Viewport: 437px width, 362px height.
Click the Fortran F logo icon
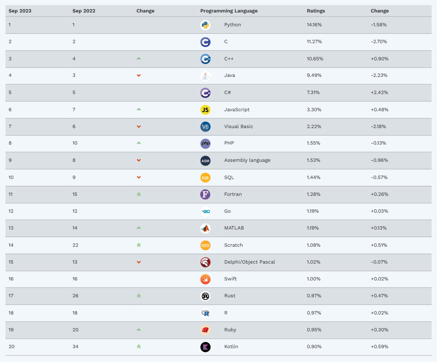(205, 194)
